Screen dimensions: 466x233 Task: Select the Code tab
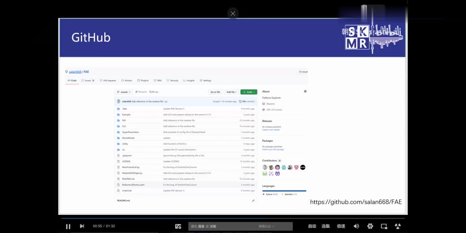tap(72, 81)
